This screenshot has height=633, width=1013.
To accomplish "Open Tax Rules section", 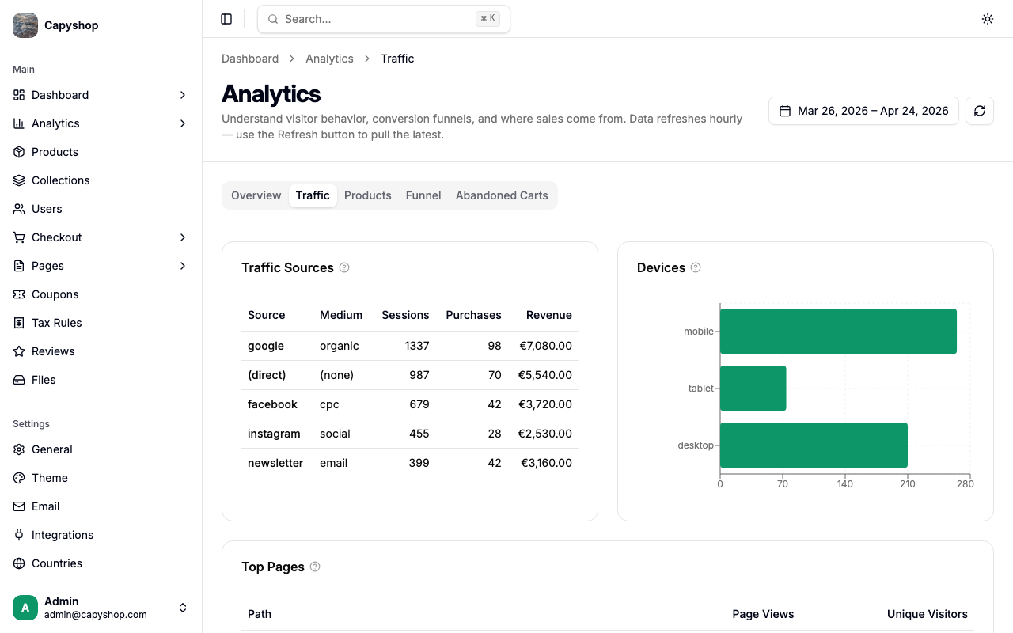I will [x=101, y=323].
